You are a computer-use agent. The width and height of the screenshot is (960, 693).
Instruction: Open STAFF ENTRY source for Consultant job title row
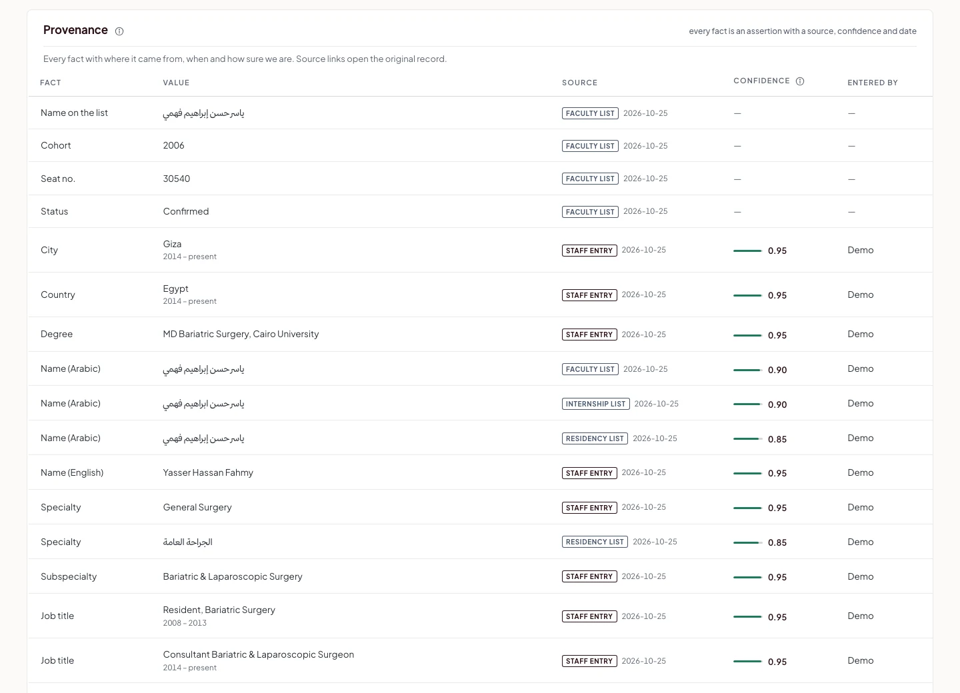coord(589,661)
